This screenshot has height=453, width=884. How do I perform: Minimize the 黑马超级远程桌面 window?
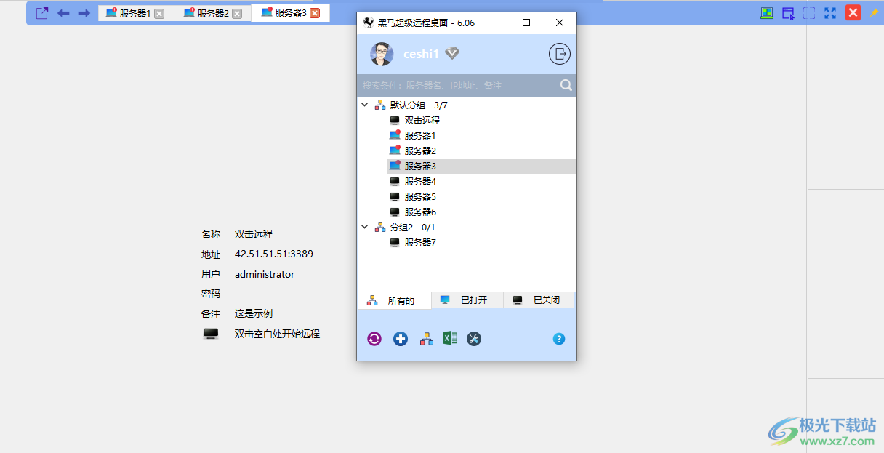click(x=494, y=23)
